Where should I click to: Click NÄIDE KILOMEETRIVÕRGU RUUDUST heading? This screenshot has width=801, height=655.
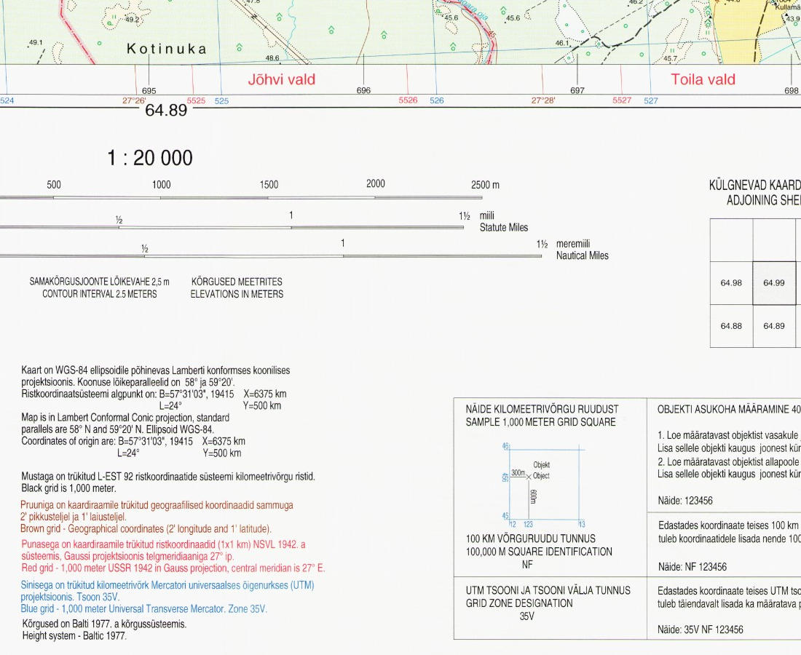pos(542,409)
